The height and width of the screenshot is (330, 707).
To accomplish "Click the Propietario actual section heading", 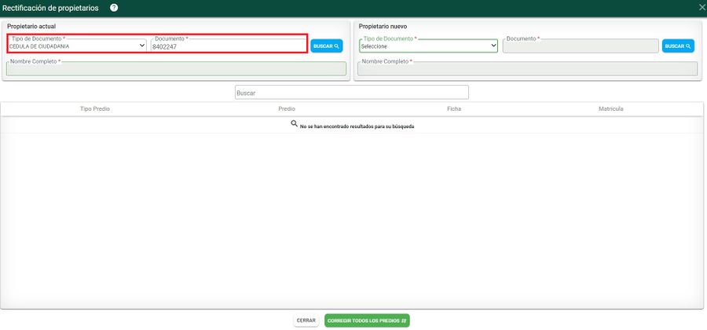I will [31, 26].
